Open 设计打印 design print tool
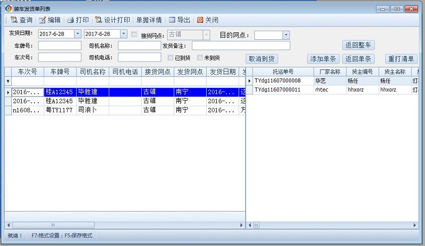Screen dimensions: 425x246 coord(112,20)
